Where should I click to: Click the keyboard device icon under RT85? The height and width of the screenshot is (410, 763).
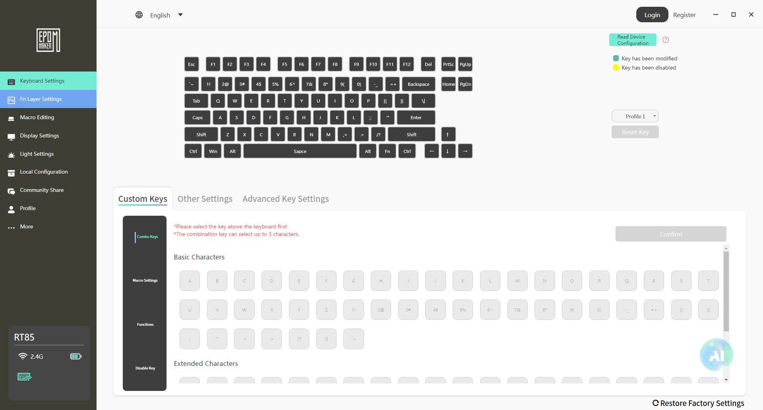[24, 377]
